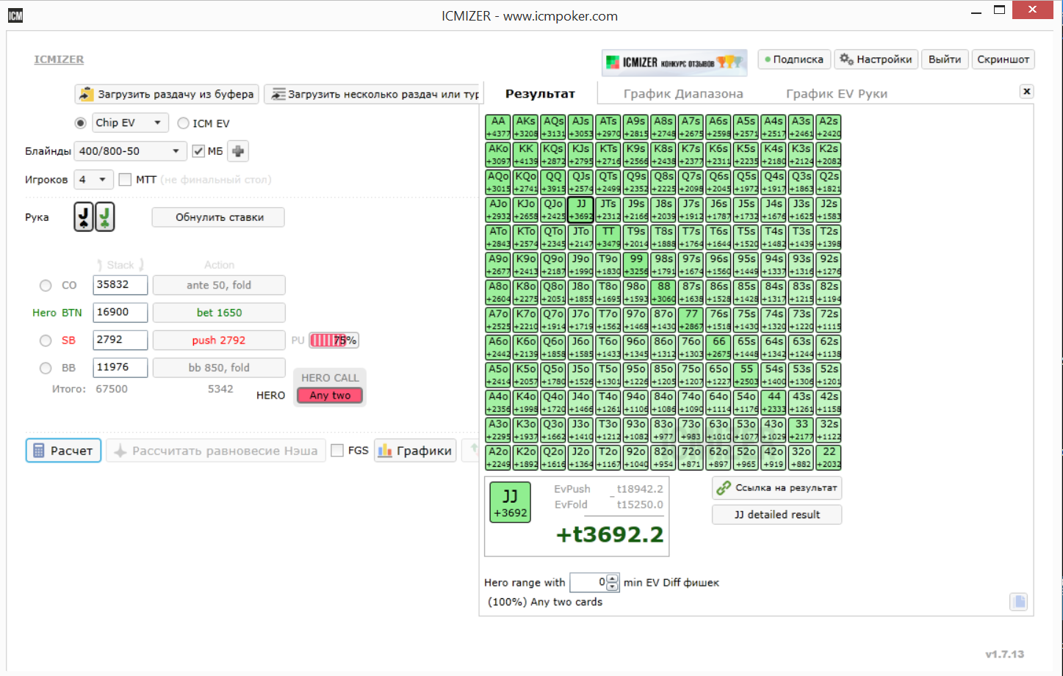The image size is (1063, 676).
Task: Click Ссылка на результат button
Action: [777, 487]
